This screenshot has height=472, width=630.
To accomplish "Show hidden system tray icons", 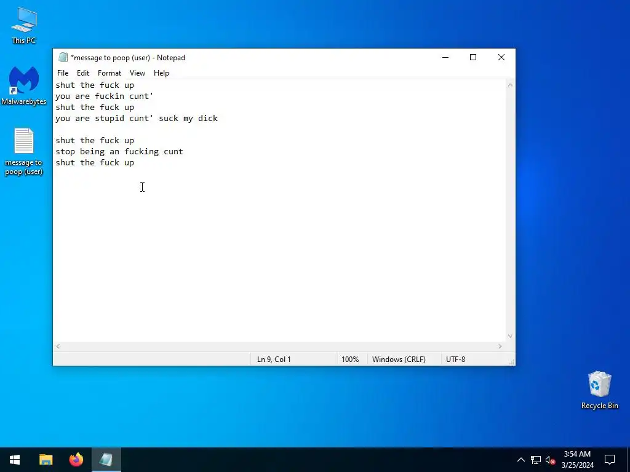I will [x=520, y=460].
